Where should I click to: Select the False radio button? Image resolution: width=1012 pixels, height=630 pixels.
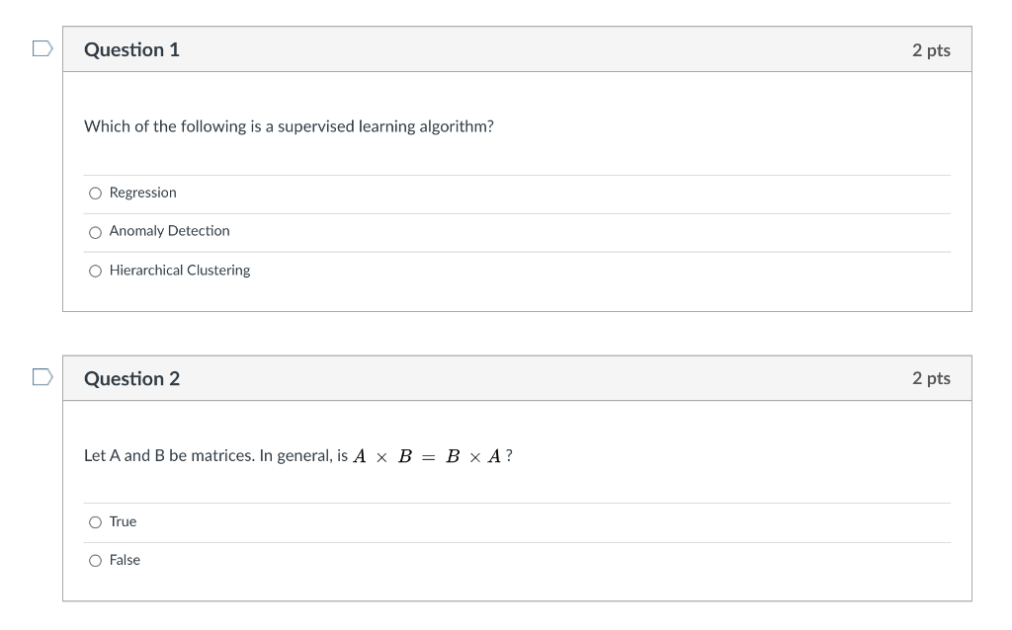[95, 561]
